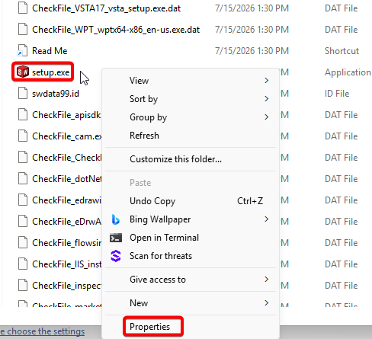Click the CheckFile_VSTA17 date modified value
Viewport: 372px width, 339px height.
[252, 8]
